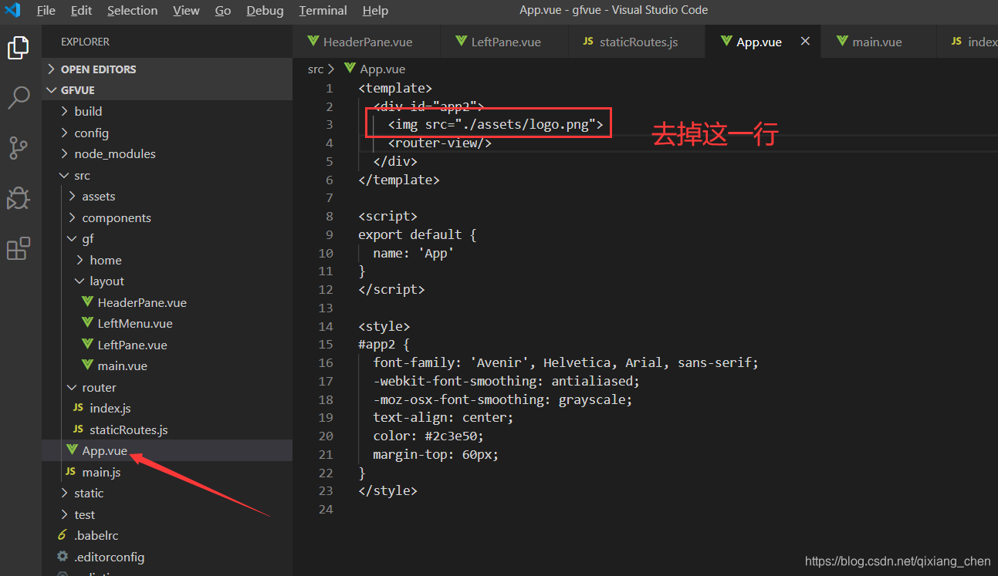This screenshot has height=576, width=998.
Task: Open the Debug menu
Action: click(x=265, y=11)
